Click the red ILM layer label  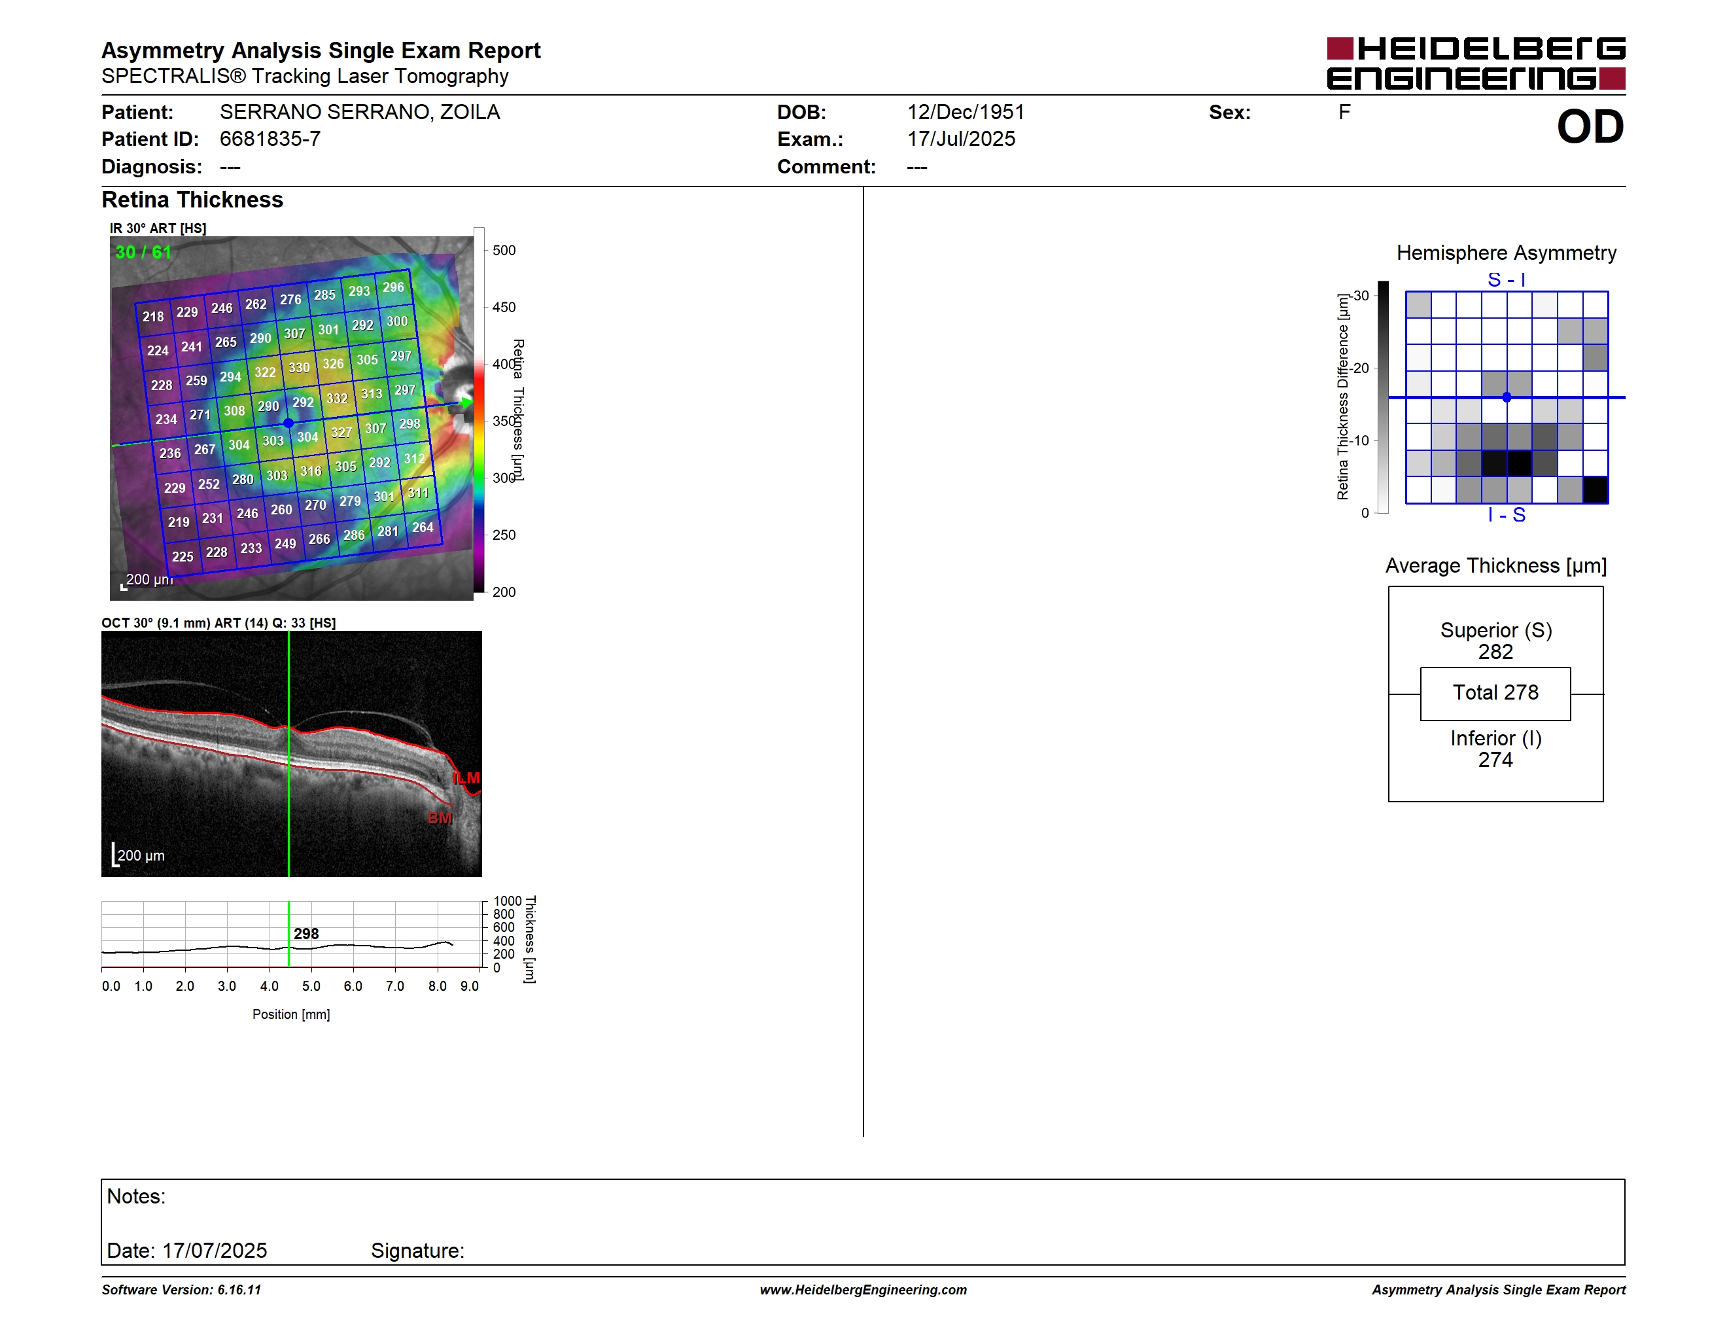pos(466,778)
